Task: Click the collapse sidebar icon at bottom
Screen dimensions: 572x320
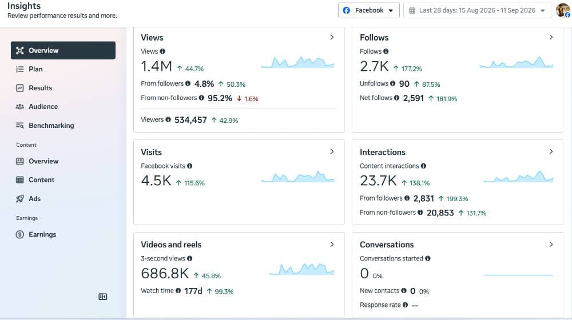Action: 103,297
